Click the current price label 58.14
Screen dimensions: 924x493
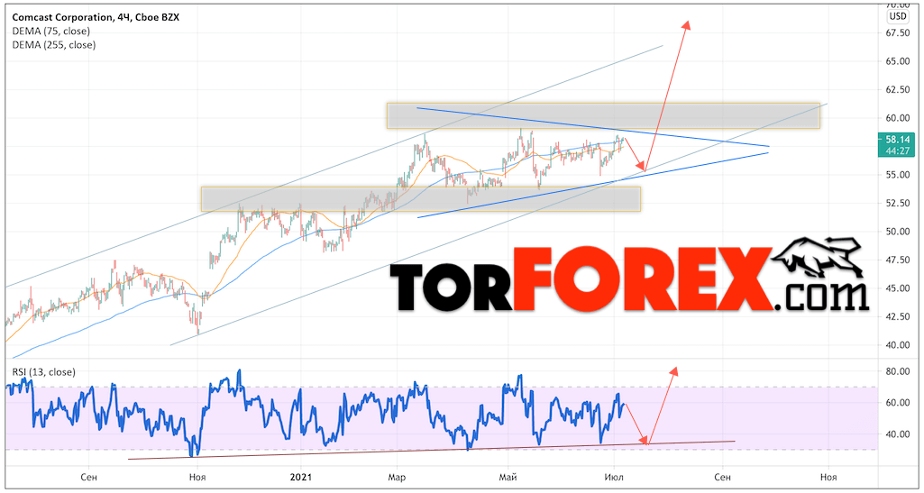tap(896, 142)
